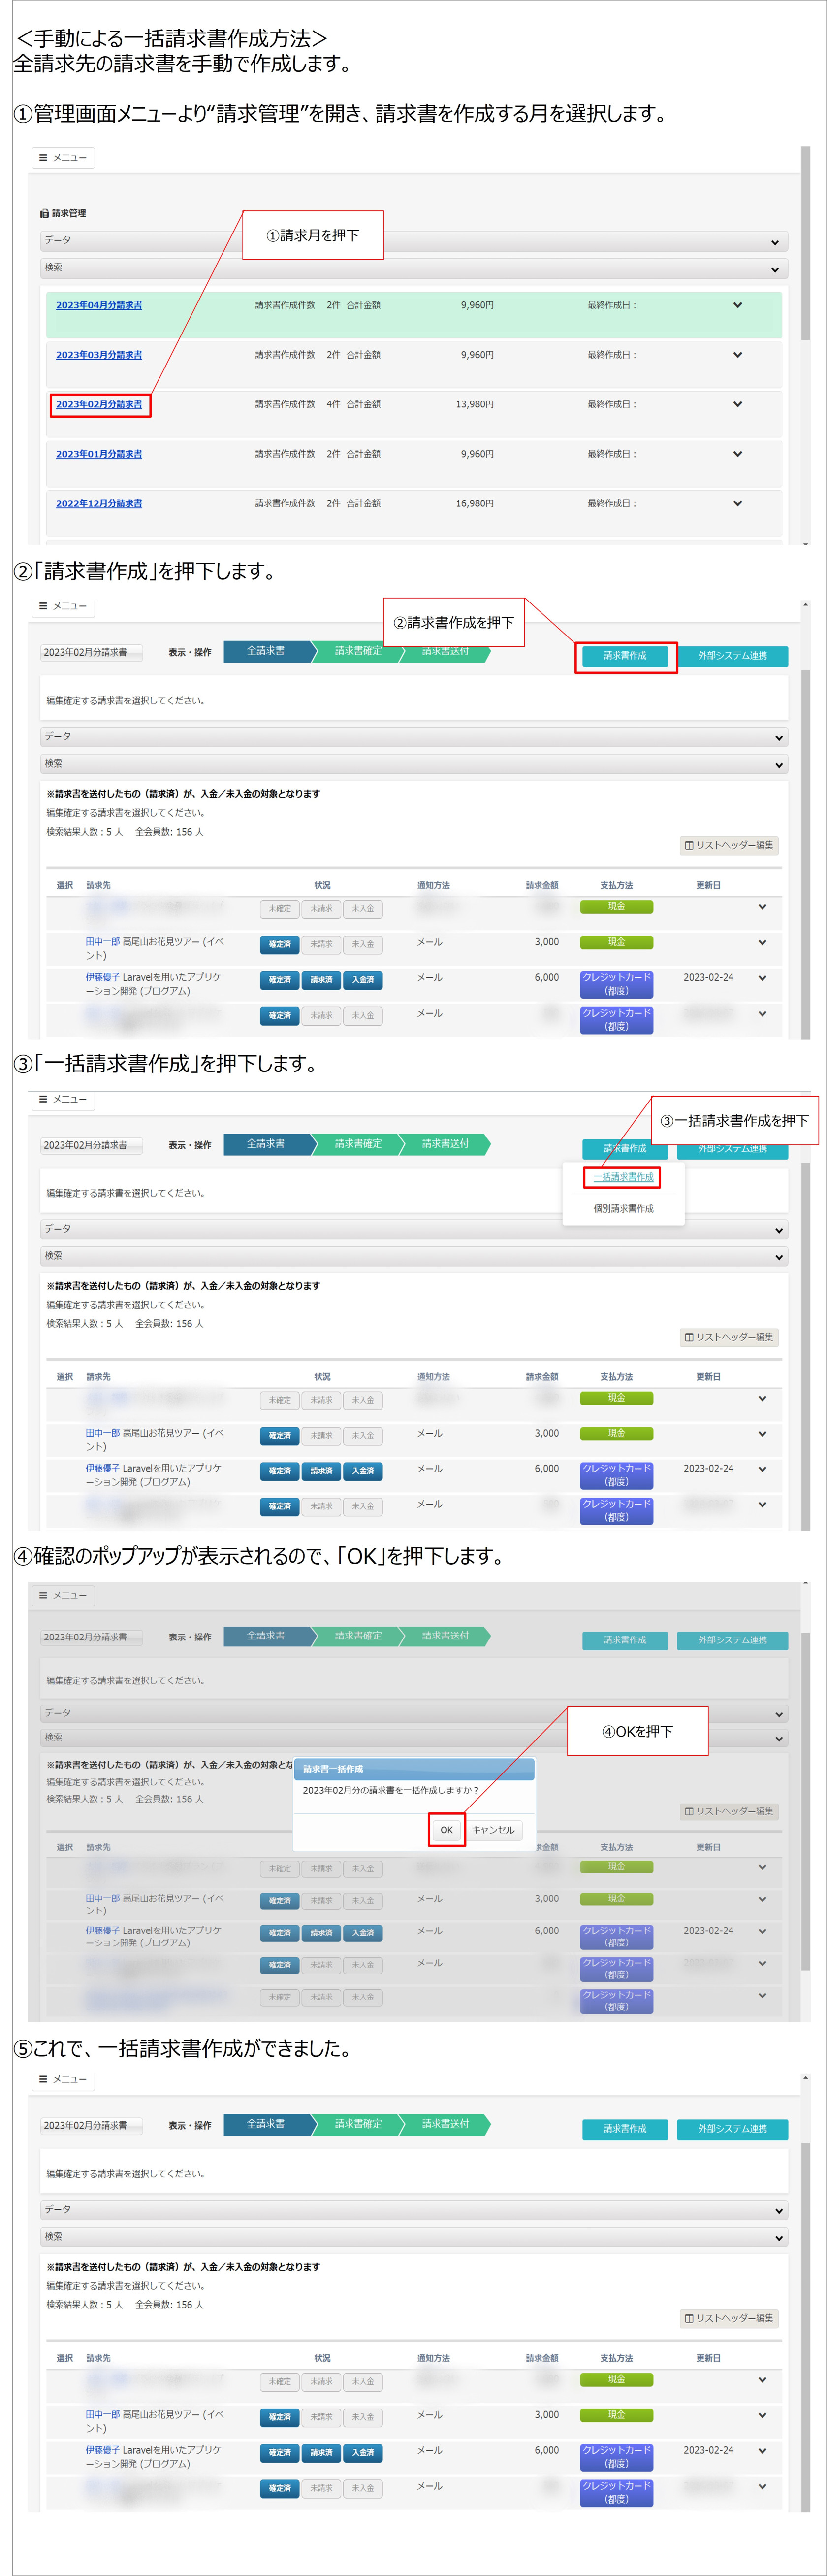Click the 請求管理 heading icon
827x2576 pixels.
44,213
